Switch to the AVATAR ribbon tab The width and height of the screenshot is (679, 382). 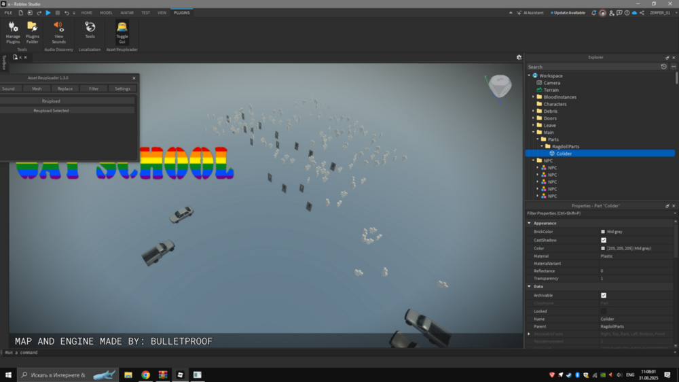tap(127, 13)
